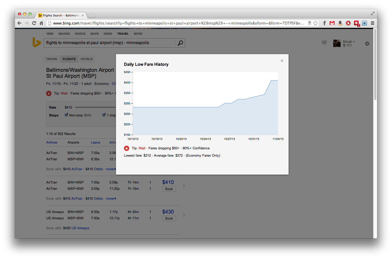Open the Gmail extension icon
392x259 pixels.
[x=332, y=23]
